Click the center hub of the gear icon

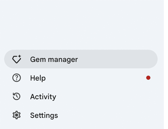pos(17,115)
